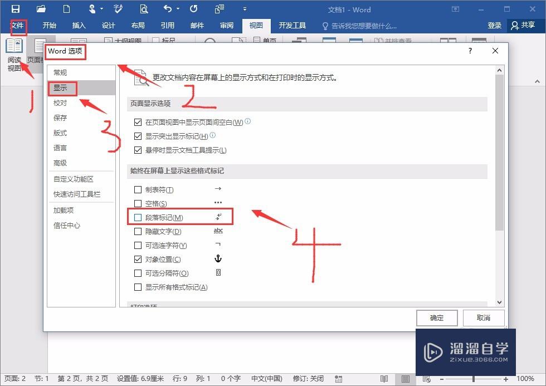Check the 显示所有格式标记 show all marks checkbox
546x386 pixels.
(x=137, y=287)
